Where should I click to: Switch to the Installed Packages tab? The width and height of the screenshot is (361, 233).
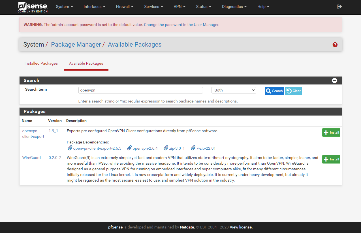41,63
